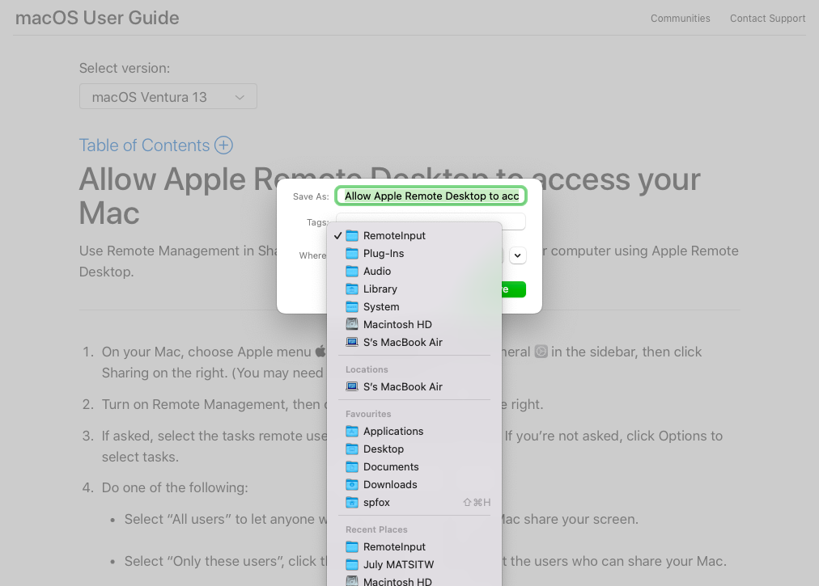The image size is (819, 586).
Task: Click the macOS User Guide title
Action: point(97,18)
